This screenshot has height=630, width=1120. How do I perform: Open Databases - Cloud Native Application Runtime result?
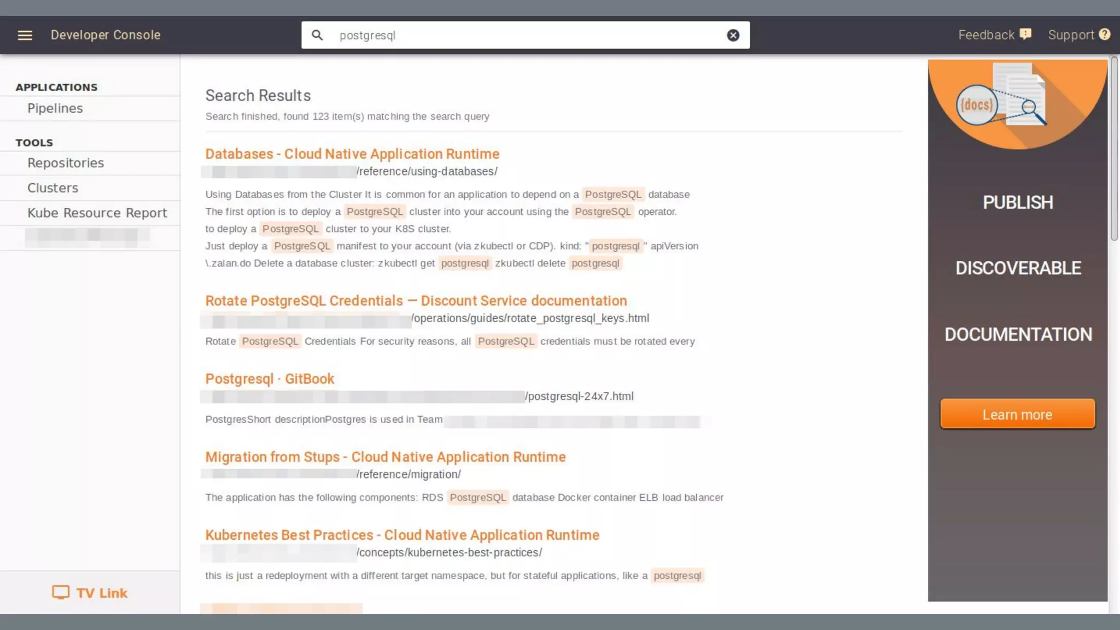pos(352,154)
